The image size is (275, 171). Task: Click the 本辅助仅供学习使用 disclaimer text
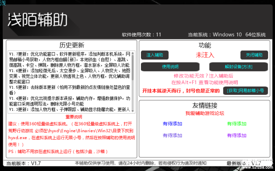140,163
